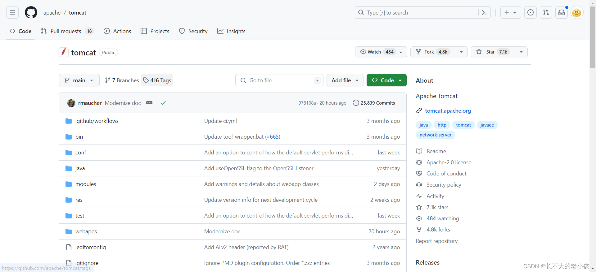View the 416 Tags link
596x272 pixels.
157,80
